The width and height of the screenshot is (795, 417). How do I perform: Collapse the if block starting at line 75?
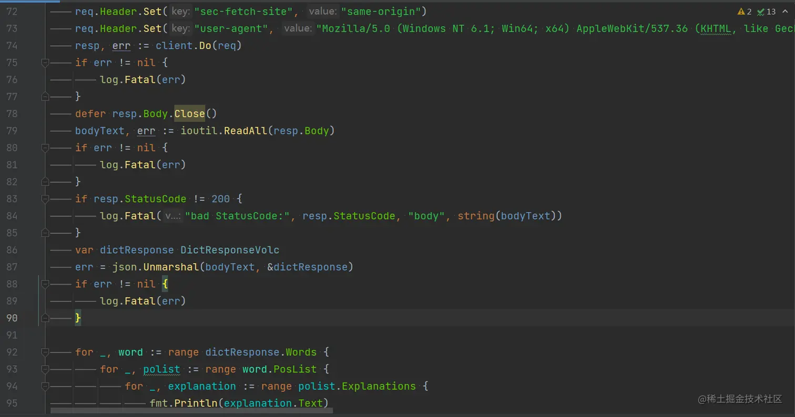pos(45,62)
